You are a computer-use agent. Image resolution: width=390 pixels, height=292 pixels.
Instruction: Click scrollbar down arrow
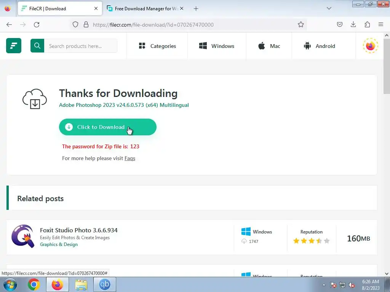387,274
